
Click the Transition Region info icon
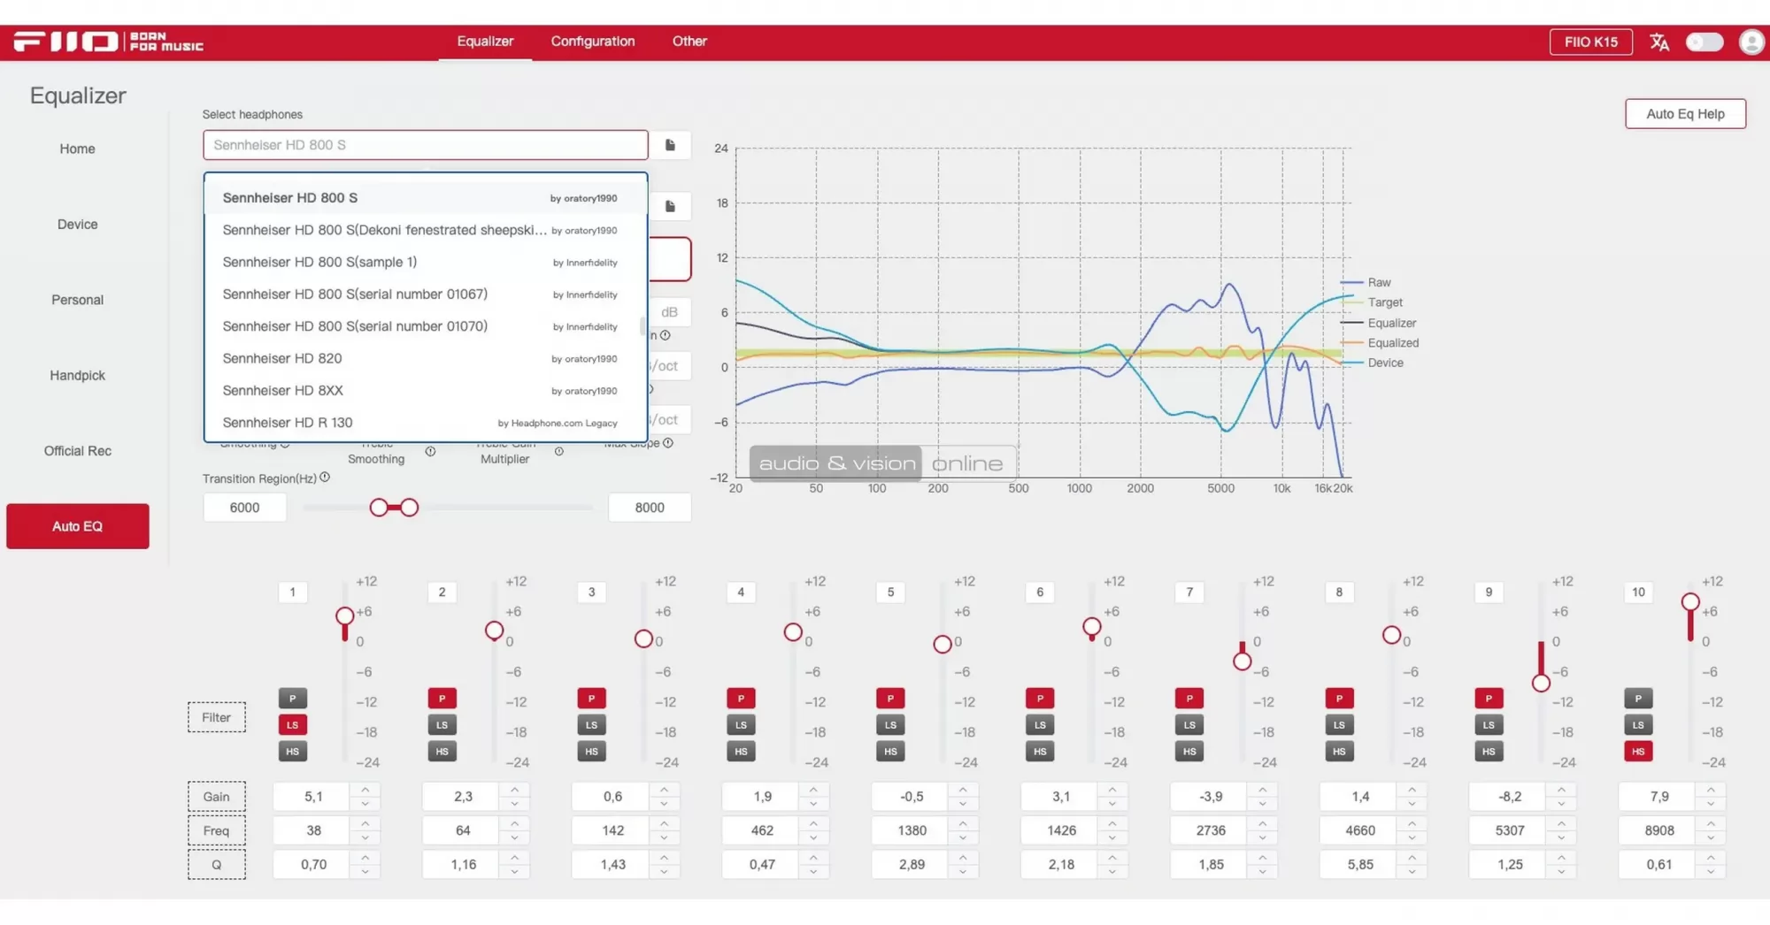[x=325, y=478]
